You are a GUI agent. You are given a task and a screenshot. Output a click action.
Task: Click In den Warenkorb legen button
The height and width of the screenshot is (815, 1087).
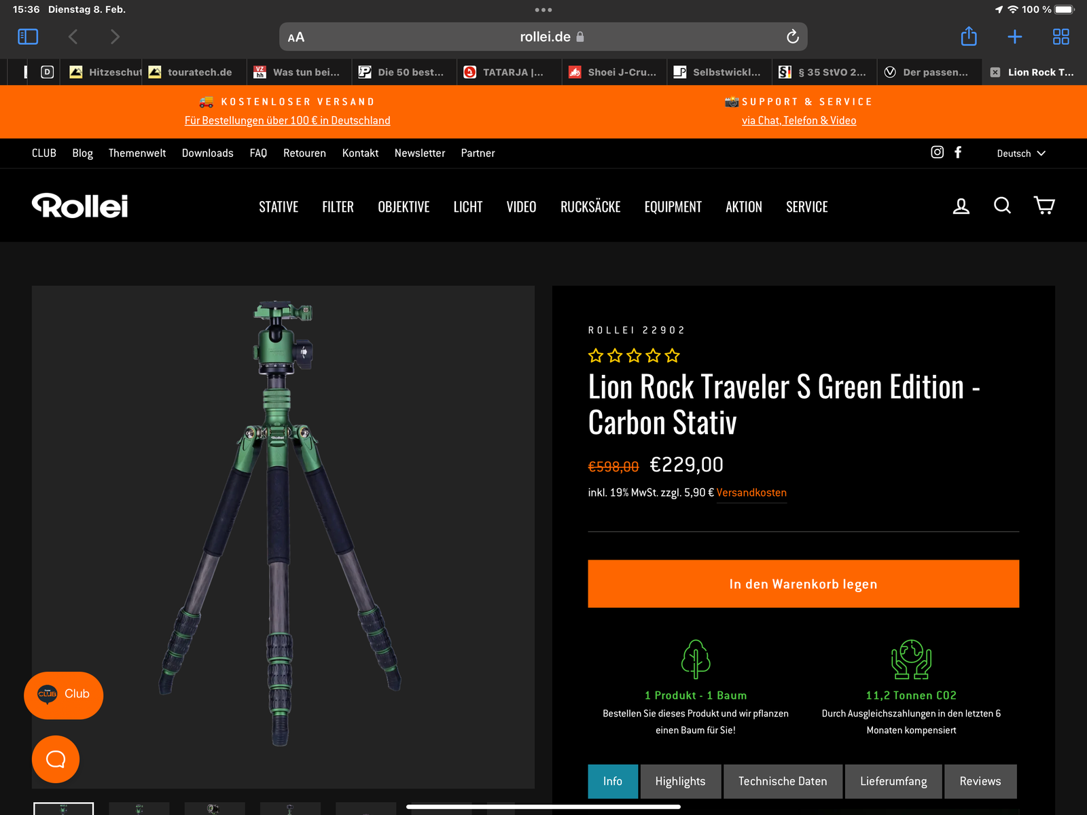(x=803, y=584)
